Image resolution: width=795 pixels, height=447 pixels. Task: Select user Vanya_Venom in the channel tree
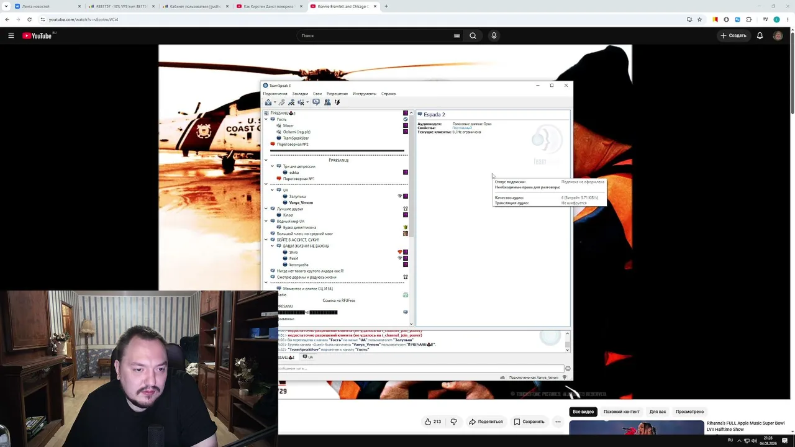tap(301, 202)
